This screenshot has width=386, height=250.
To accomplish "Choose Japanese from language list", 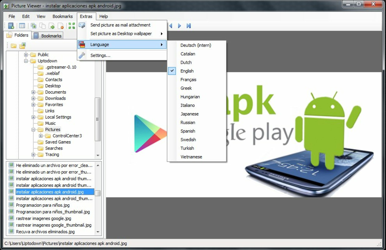I will point(197,114).
